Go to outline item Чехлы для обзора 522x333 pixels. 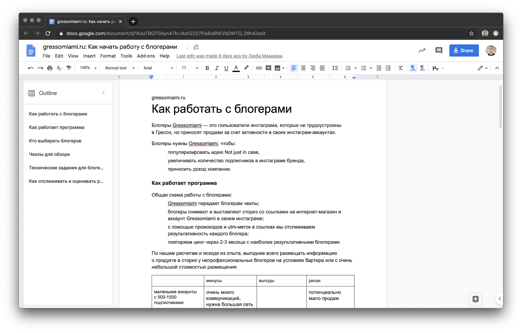tap(49, 154)
